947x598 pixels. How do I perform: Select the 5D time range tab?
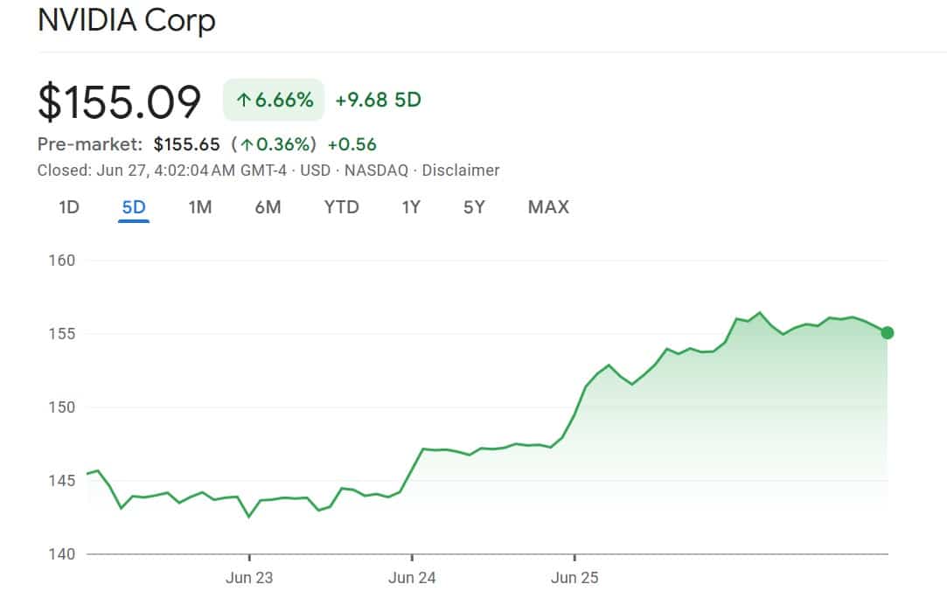[134, 207]
